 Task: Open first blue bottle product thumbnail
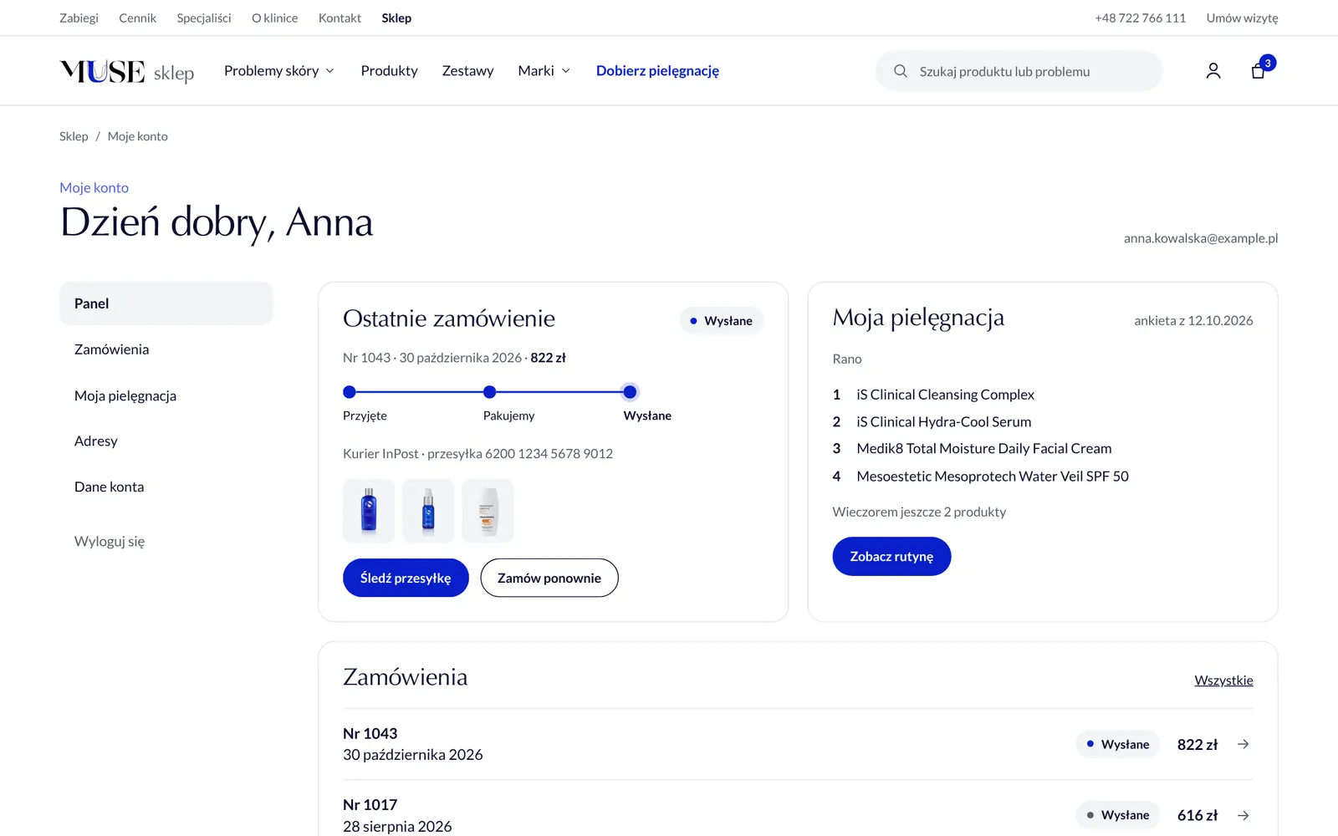[369, 511]
